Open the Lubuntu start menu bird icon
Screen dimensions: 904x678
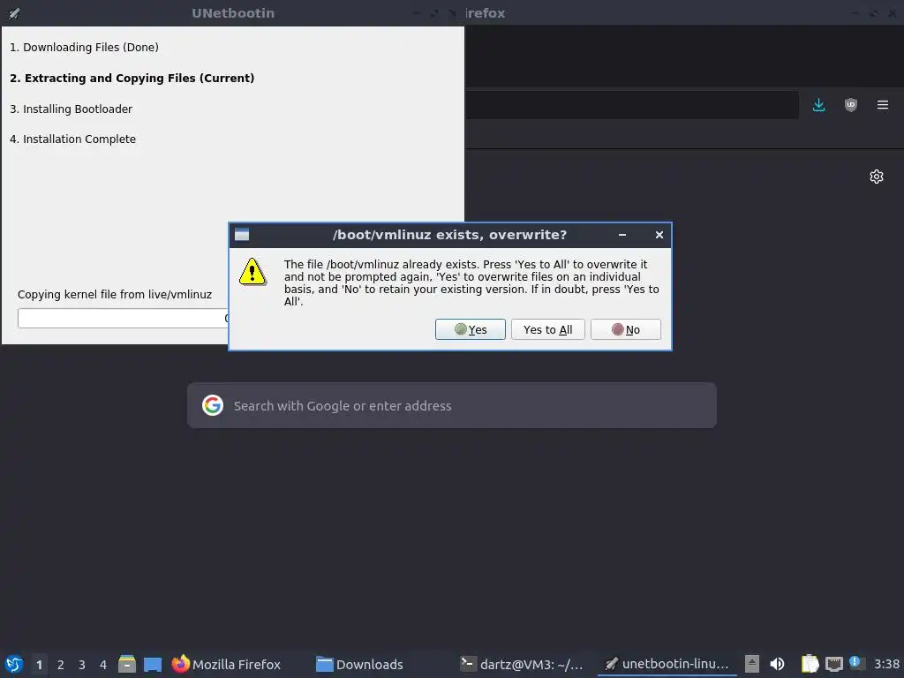[x=14, y=664]
